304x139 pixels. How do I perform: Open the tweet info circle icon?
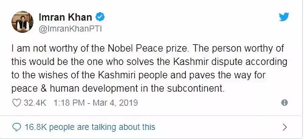284,103
